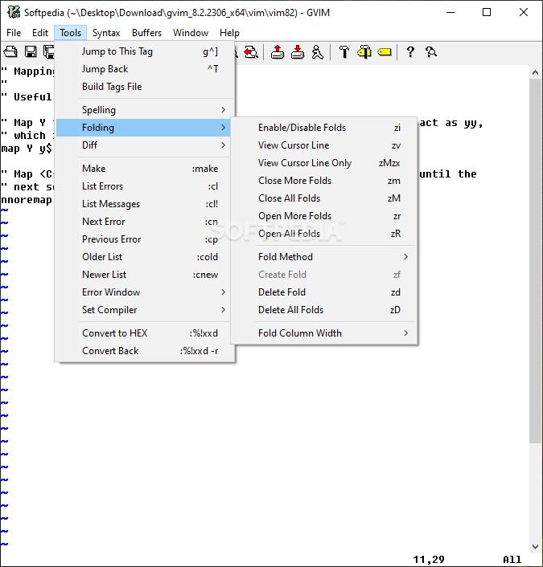543x567 pixels.
Task: Choose Close All Folds
Action: click(x=324, y=198)
